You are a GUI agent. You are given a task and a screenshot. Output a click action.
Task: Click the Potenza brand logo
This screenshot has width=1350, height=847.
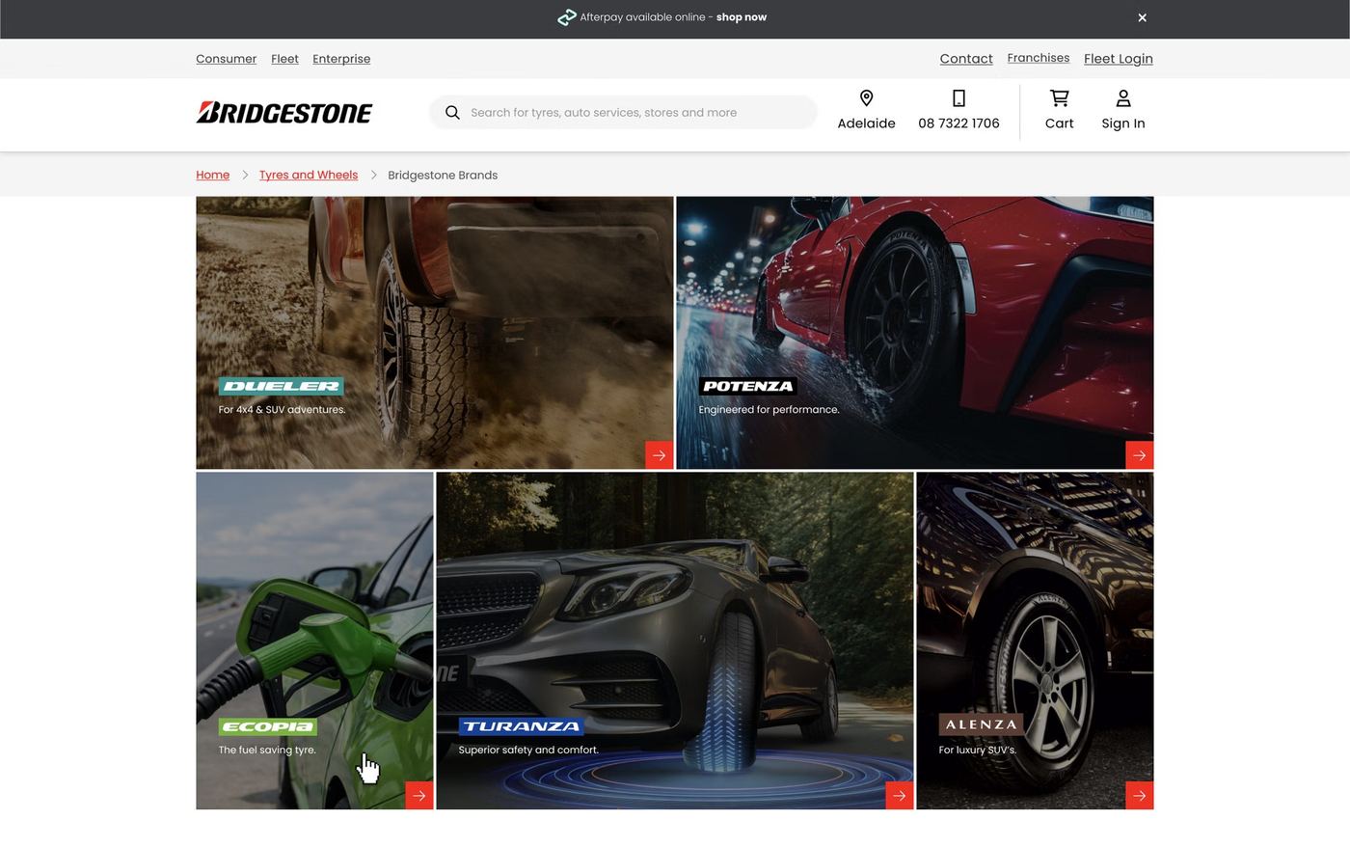click(x=747, y=386)
